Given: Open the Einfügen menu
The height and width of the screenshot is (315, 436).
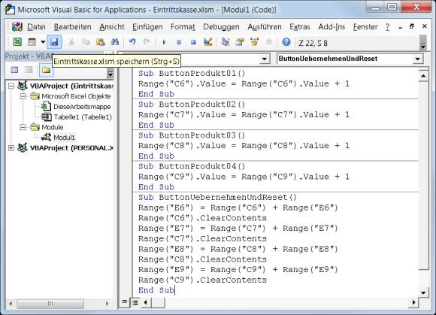Looking at the screenshot, I should (x=147, y=27).
